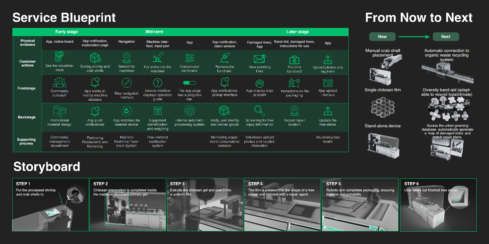The width and height of the screenshot is (489, 244).
Task: Click the 'Screening for tree injury' magnifier icon
Action: [x=259, y=111]
